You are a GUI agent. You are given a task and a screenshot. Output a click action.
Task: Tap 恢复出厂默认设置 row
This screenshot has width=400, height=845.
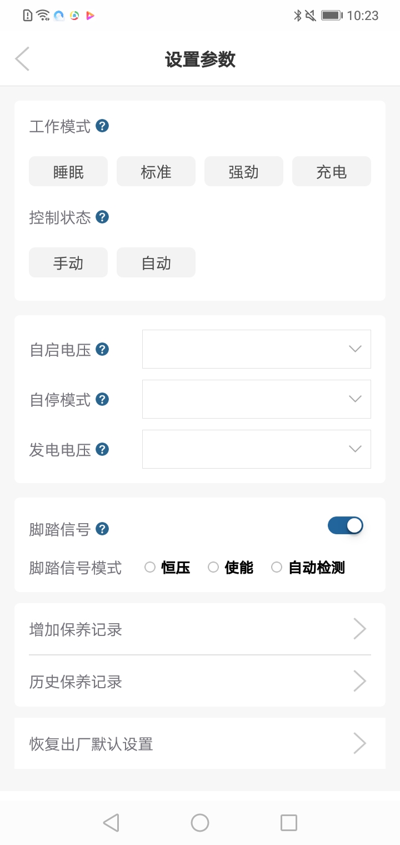pyautogui.click(x=199, y=744)
